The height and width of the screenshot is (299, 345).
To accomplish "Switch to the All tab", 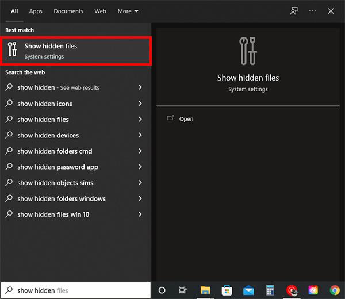I will click(x=14, y=11).
